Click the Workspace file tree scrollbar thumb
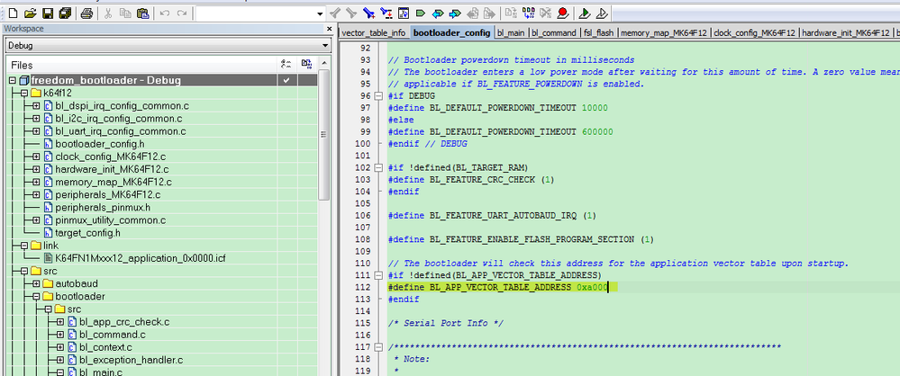The image size is (900, 376). coord(323,135)
